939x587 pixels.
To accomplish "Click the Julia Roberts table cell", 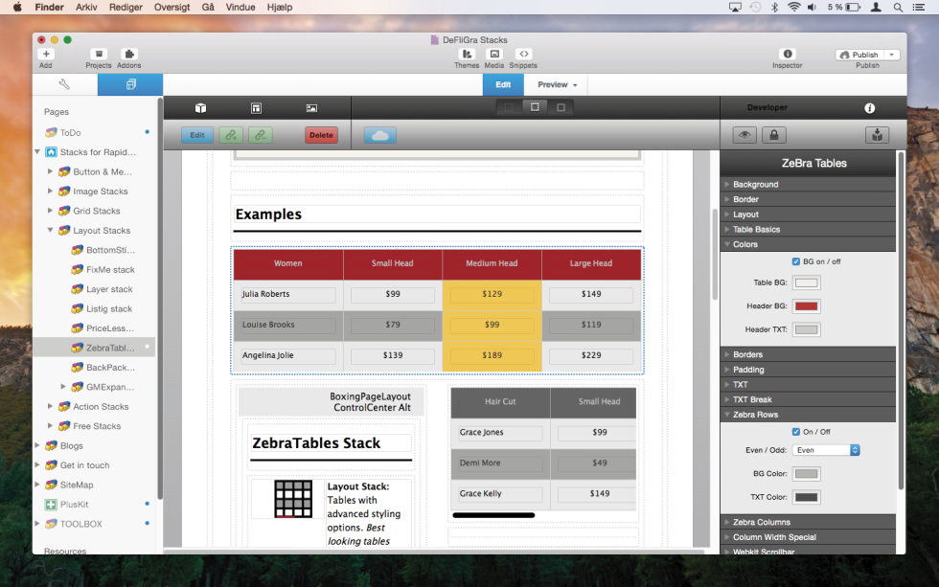I will tap(288, 294).
